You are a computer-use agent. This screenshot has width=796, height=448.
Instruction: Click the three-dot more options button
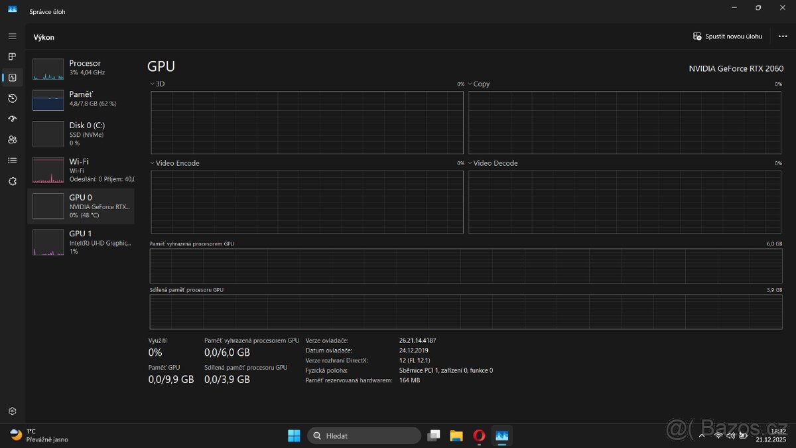pyautogui.click(x=783, y=37)
